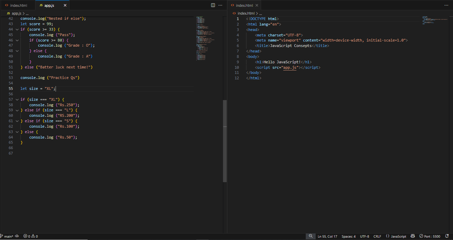Close index.html tab in right editor group
The image size is (453, 240).
point(257,5)
